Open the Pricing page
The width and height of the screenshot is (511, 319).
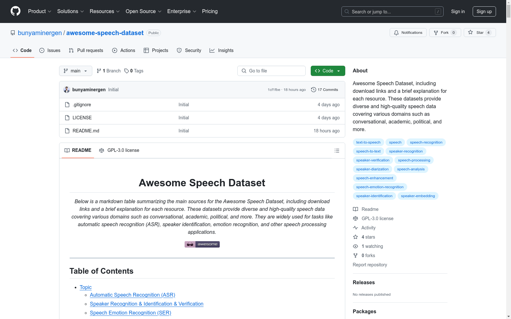coord(210,11)
